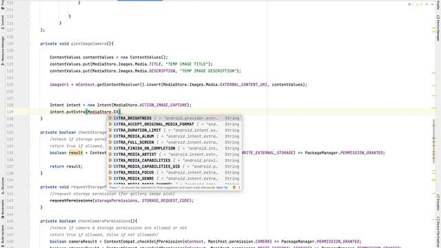This screenshot has height=248, width=441.
Task: Collapse checkCameraPermissions method at line 145
Action: click(29, 221)
